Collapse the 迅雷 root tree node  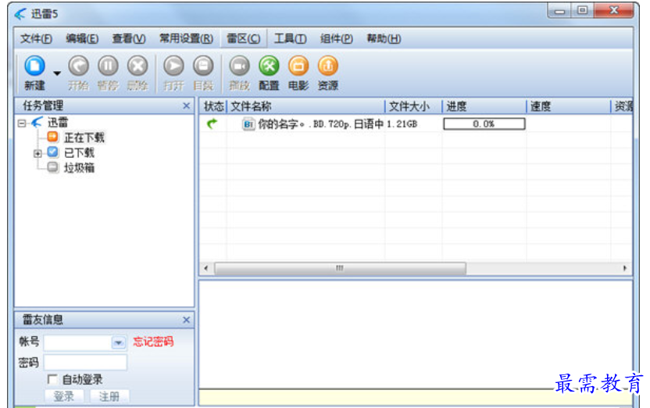coord(22,123)
